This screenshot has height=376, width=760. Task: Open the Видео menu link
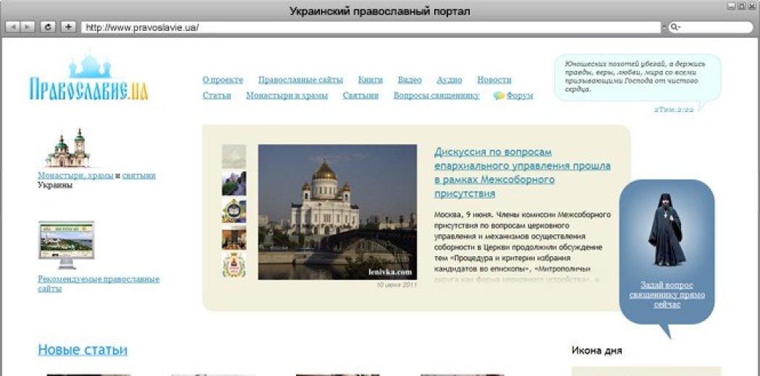410,80
